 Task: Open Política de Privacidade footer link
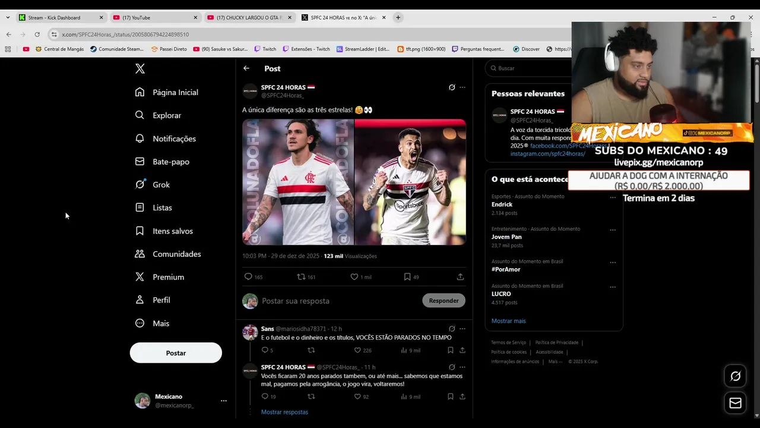(x=556, y=342)
